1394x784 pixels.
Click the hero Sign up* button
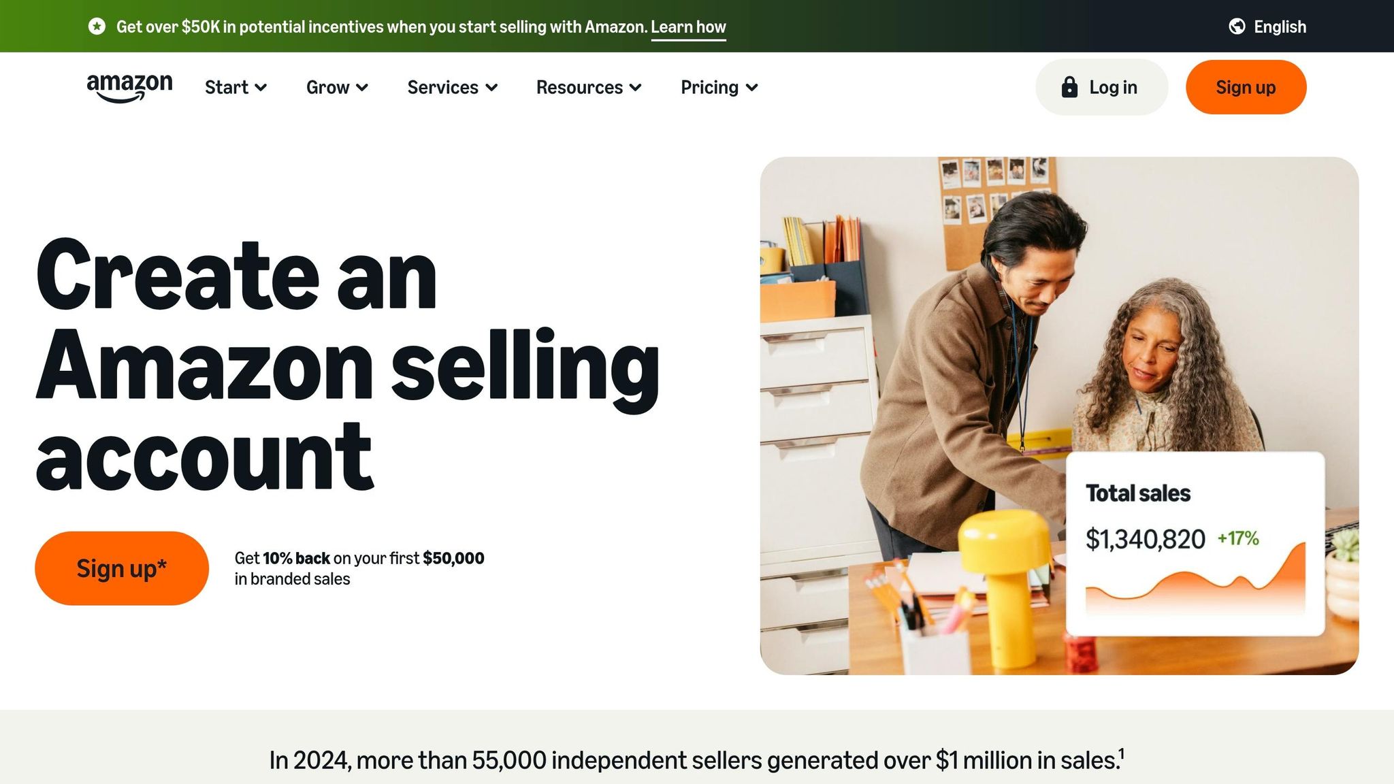click(x=122, y=568)
